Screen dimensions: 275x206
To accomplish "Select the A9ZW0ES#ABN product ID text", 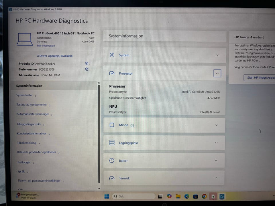I will tap(45, 64).
